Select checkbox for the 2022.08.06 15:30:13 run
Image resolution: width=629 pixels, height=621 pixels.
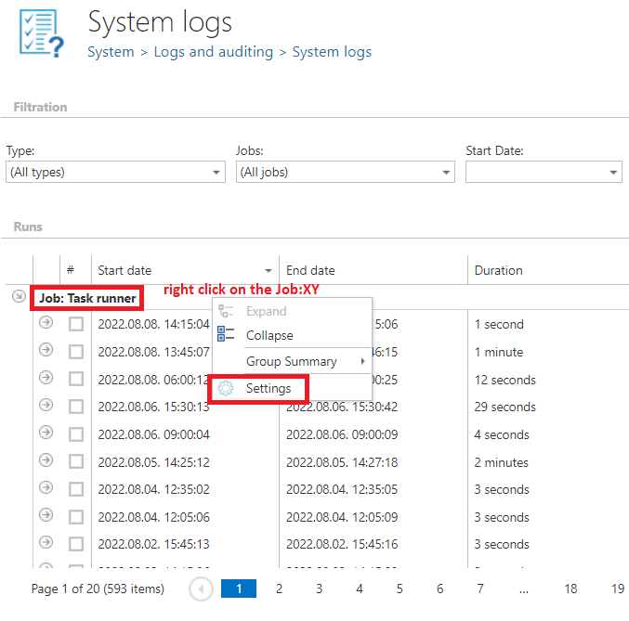click(x=76, y=407)
